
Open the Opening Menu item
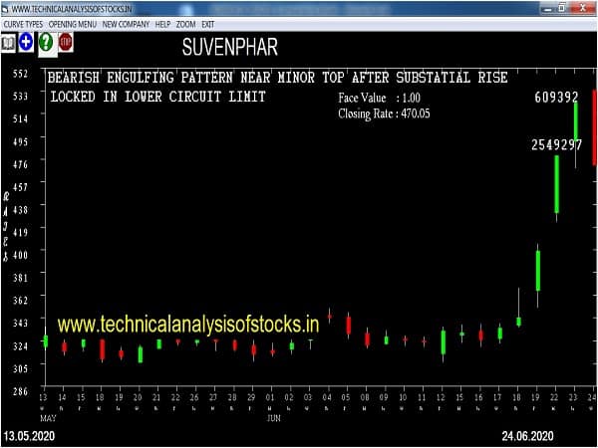click(x=74, y=23)
